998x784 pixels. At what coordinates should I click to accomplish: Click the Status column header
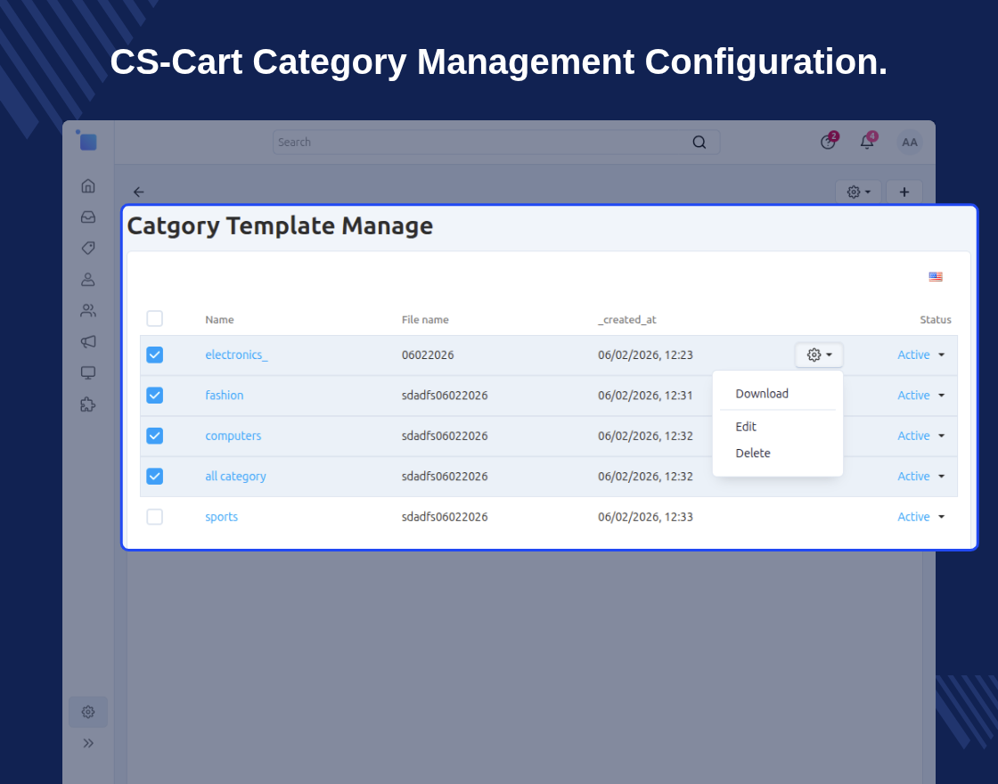pyautogui.click(x=935, y=320)
